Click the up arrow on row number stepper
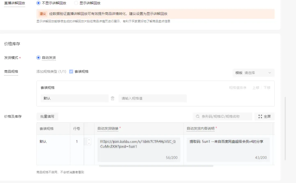The width and height of the screenshot is (296, 183). [x=89, y=140]
